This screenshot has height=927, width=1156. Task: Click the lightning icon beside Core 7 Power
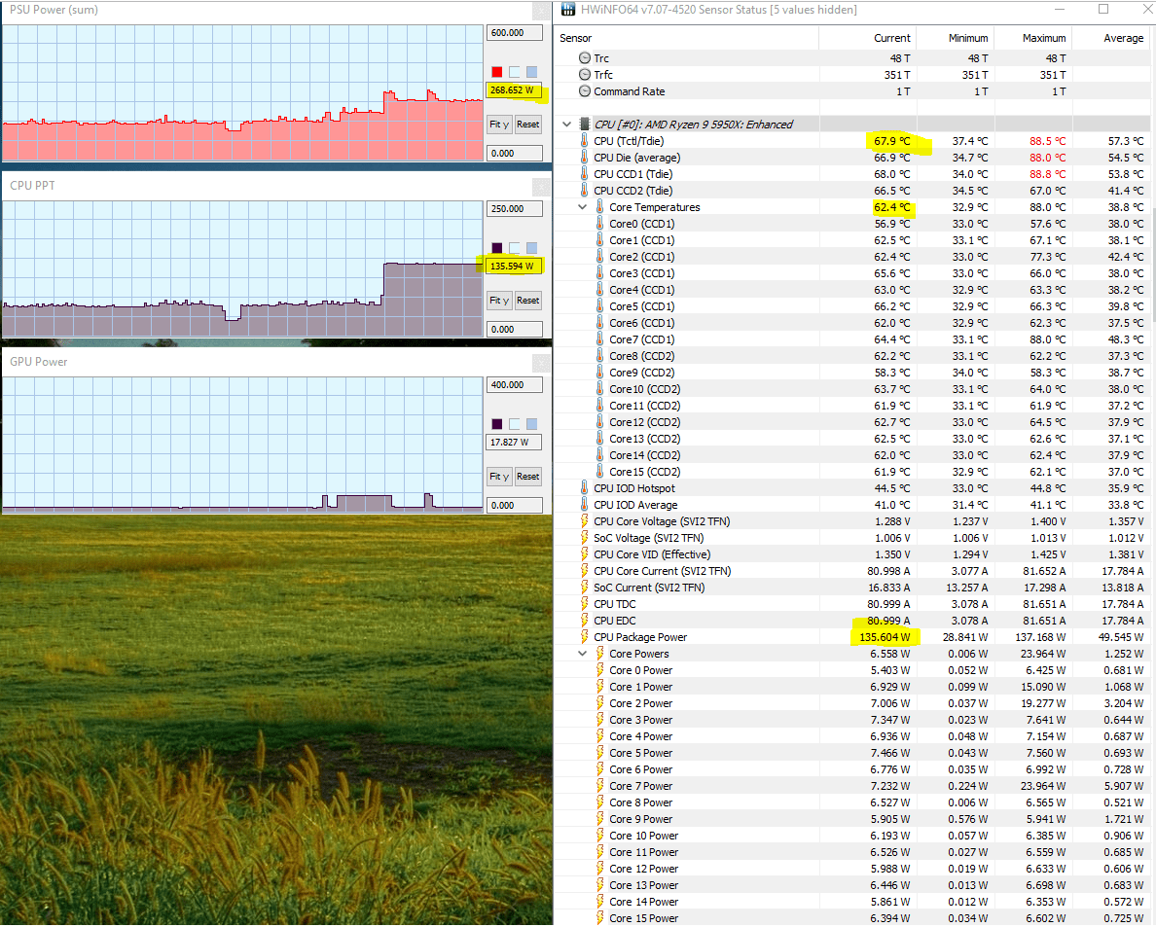click(x=599, y=786)
